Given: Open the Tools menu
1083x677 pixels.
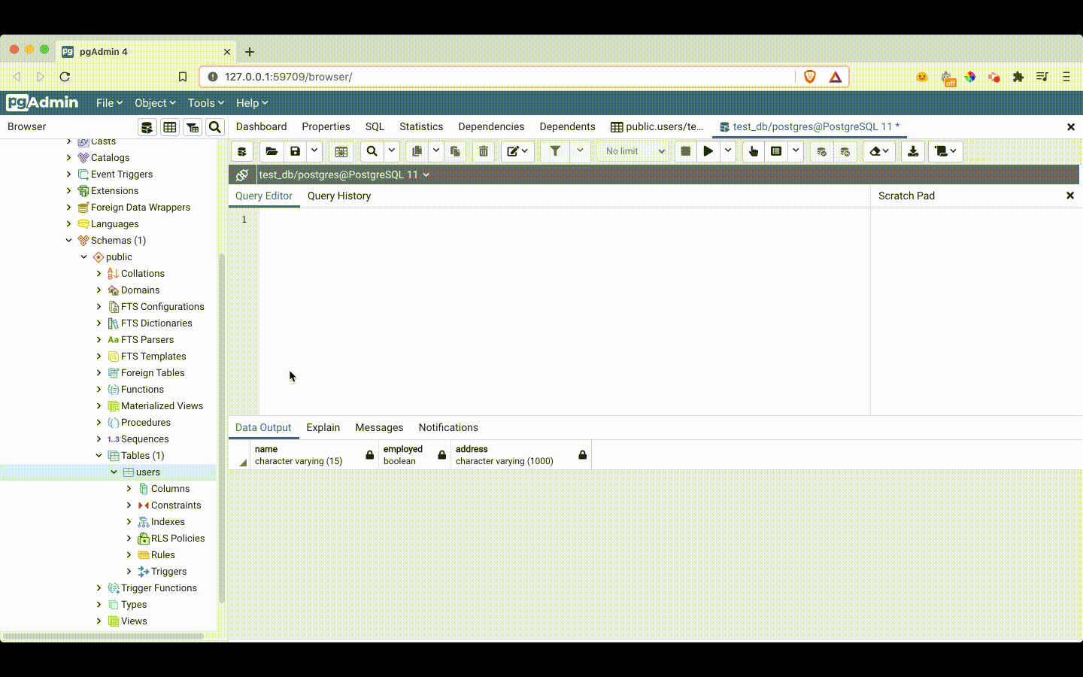Looking at the screenshot, I should [x=206, y=103].
